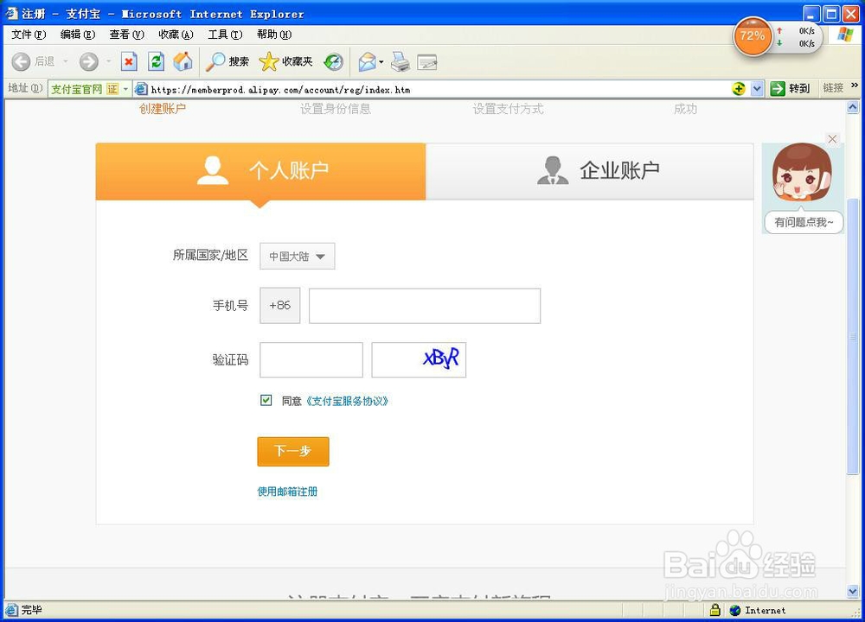Viewport: 865px width, 622px height.
Task: Click the 成功 step label
Action: click(x=685, y=109)
